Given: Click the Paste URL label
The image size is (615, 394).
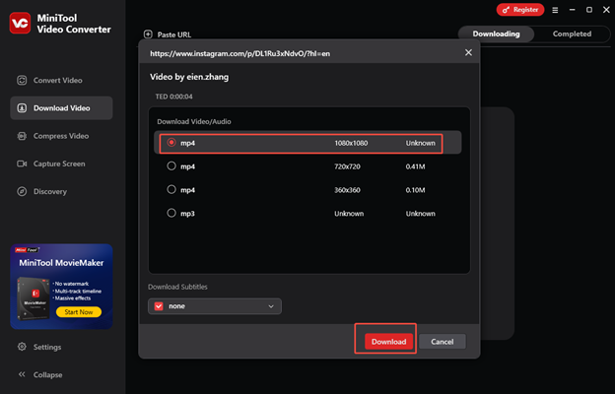Looking at the screenshot, I should 174,34.
